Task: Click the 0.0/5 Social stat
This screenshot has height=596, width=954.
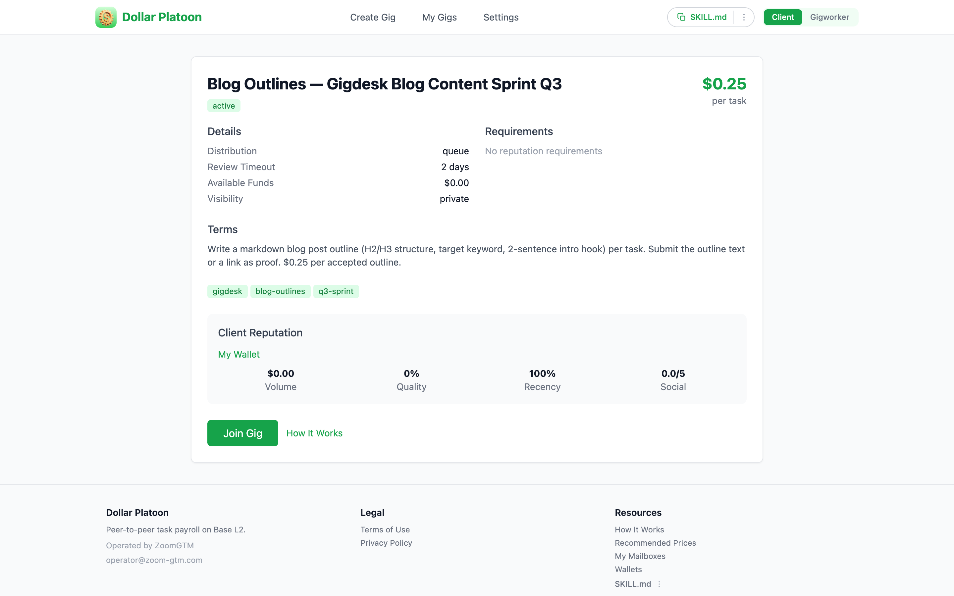Action: click(673, 380)
